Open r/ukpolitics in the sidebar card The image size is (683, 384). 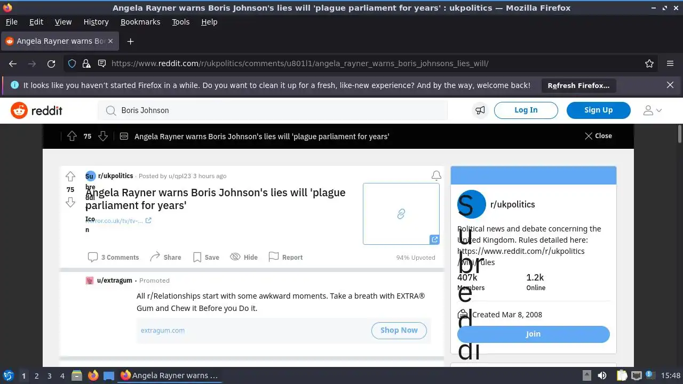point(512,204)
